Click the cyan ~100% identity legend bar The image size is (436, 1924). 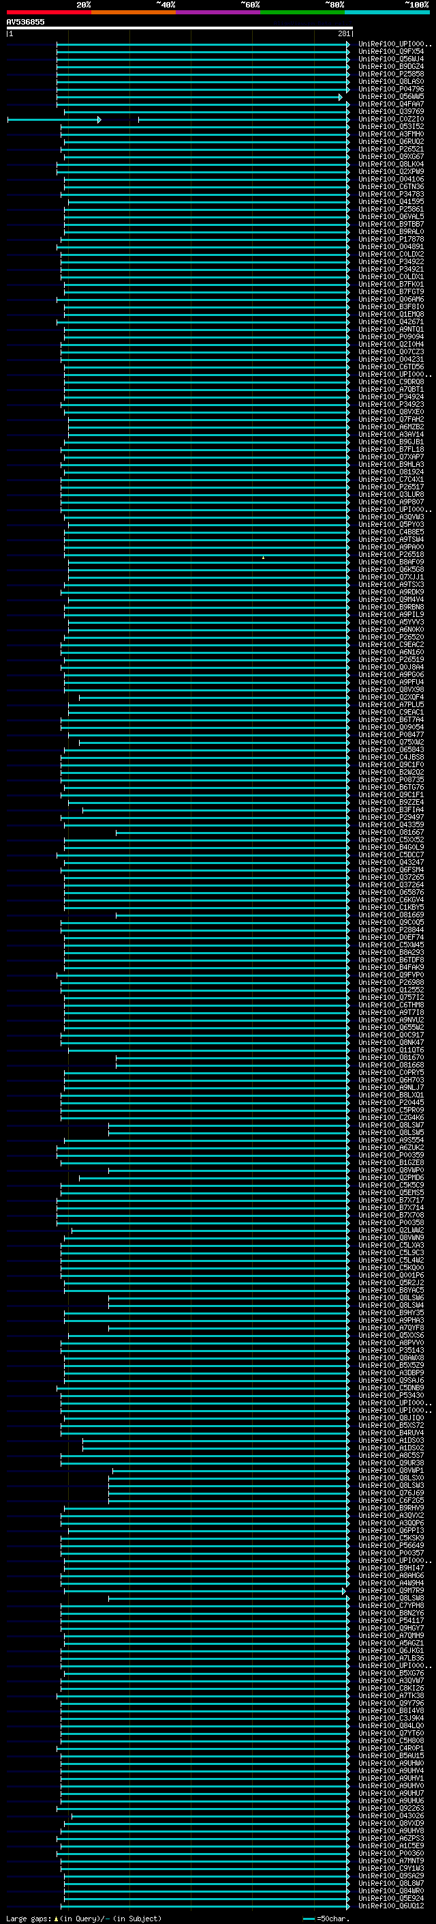[x=388, y=12]
